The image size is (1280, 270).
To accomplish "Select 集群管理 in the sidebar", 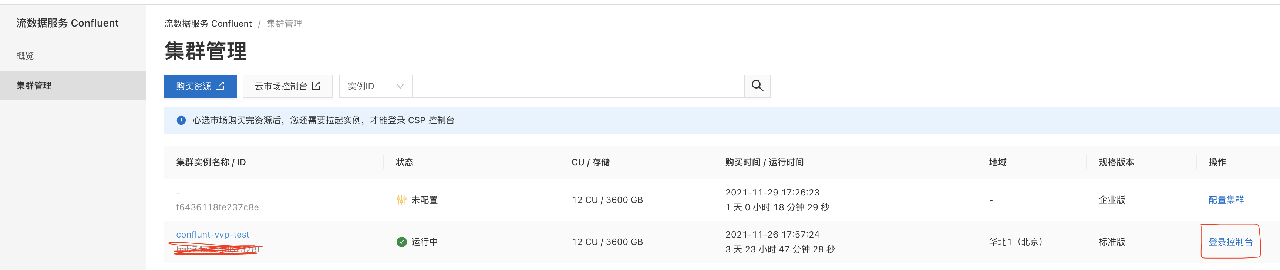I will click(34, 85).
